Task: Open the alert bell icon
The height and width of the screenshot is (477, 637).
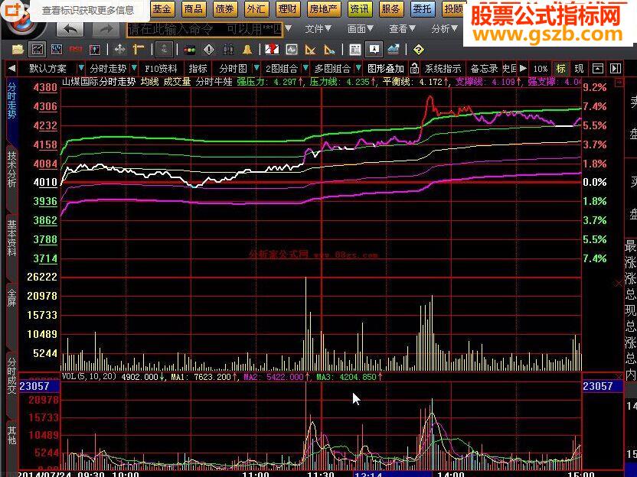Action: (x=247, y=50)
